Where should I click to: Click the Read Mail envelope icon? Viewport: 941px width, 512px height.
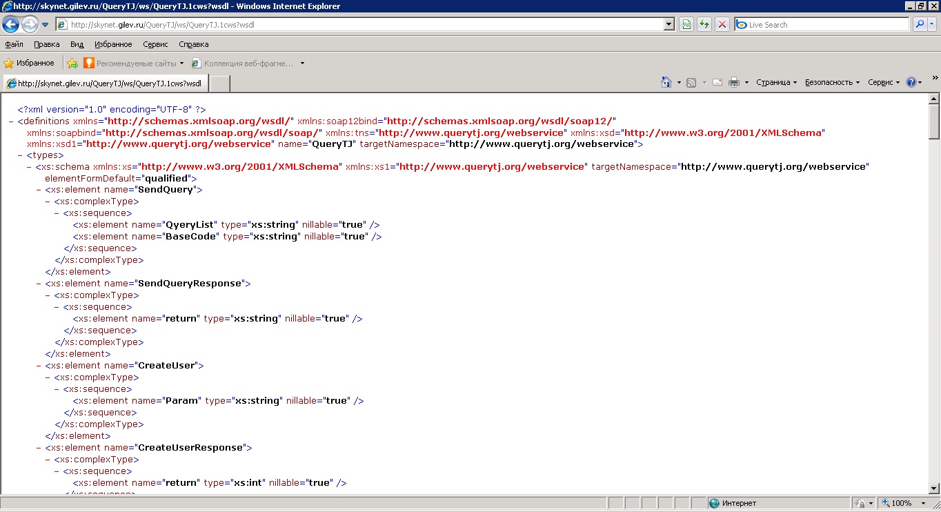point(717,82)
